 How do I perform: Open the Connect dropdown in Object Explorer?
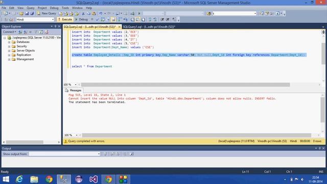(9, 32)
